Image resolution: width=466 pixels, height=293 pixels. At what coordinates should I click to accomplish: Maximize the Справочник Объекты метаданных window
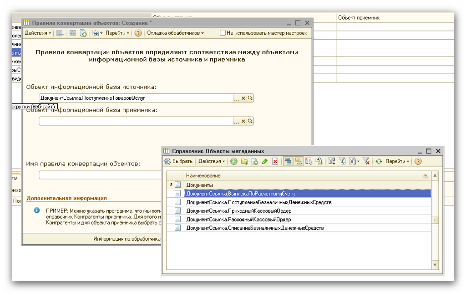point(429,151)
